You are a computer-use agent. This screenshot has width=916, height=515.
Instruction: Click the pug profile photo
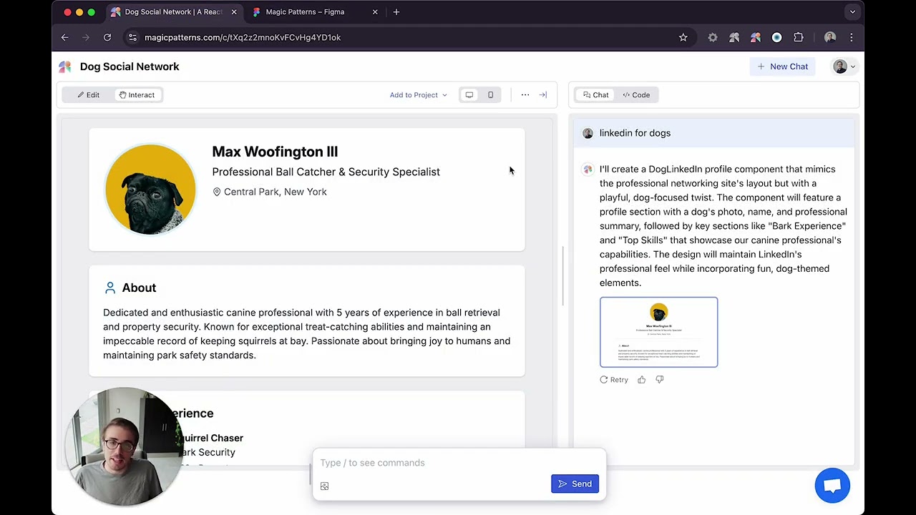coord(150,190)
